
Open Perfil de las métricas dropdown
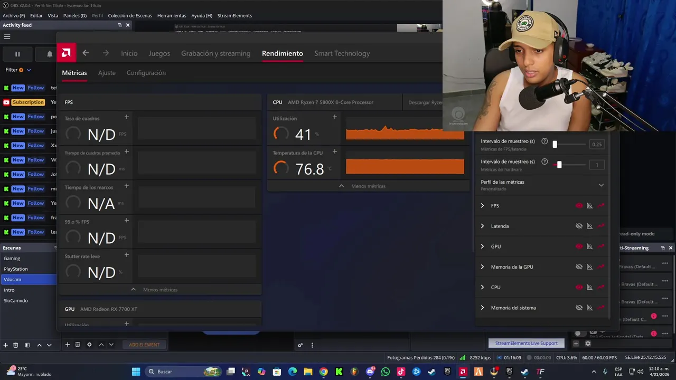601,185
